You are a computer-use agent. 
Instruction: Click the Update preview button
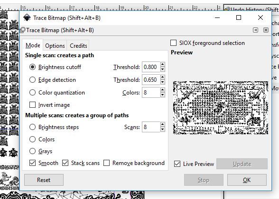coord(242,164)
